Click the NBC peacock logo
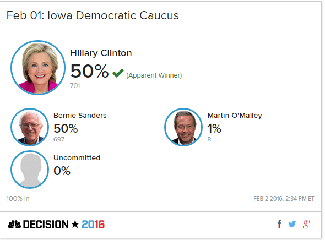 [x=14, y=224]
